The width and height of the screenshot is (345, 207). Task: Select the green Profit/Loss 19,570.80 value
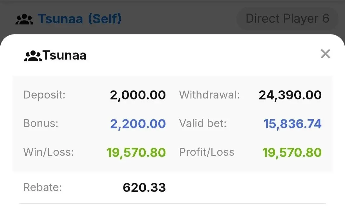tap(292, 153)
